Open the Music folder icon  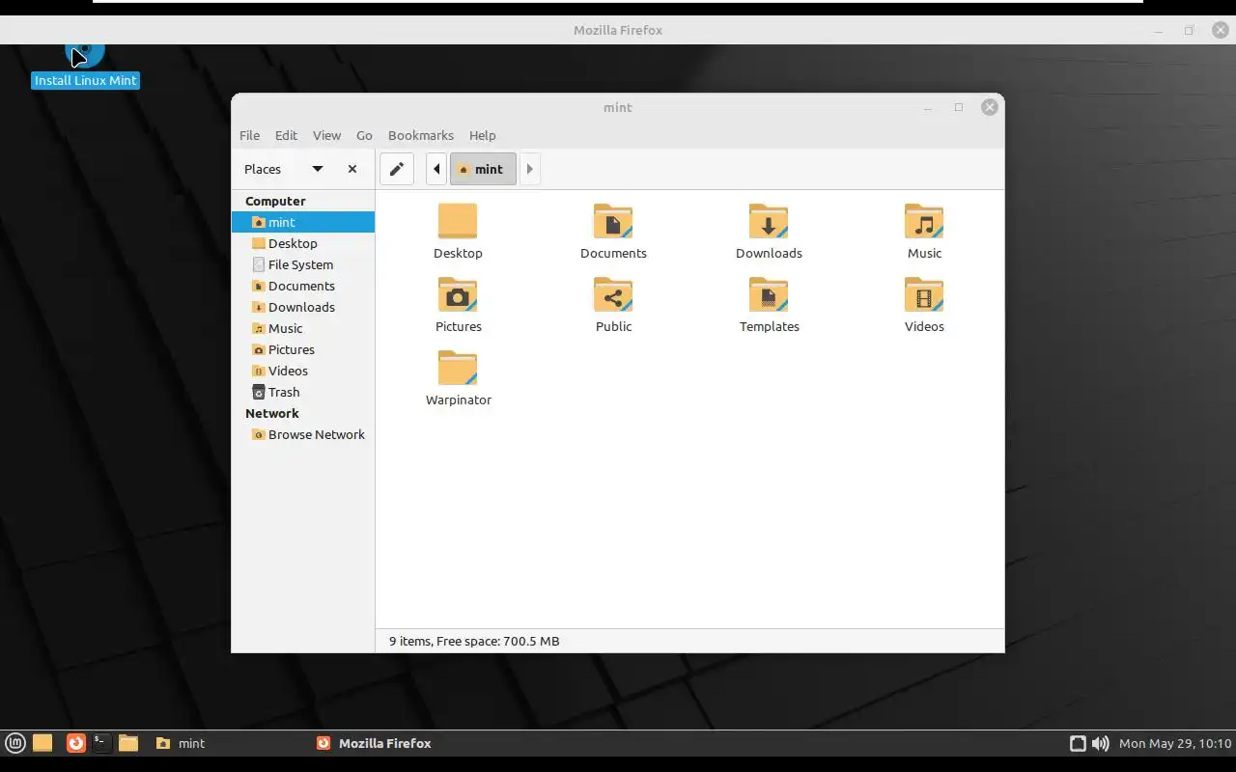924,221
